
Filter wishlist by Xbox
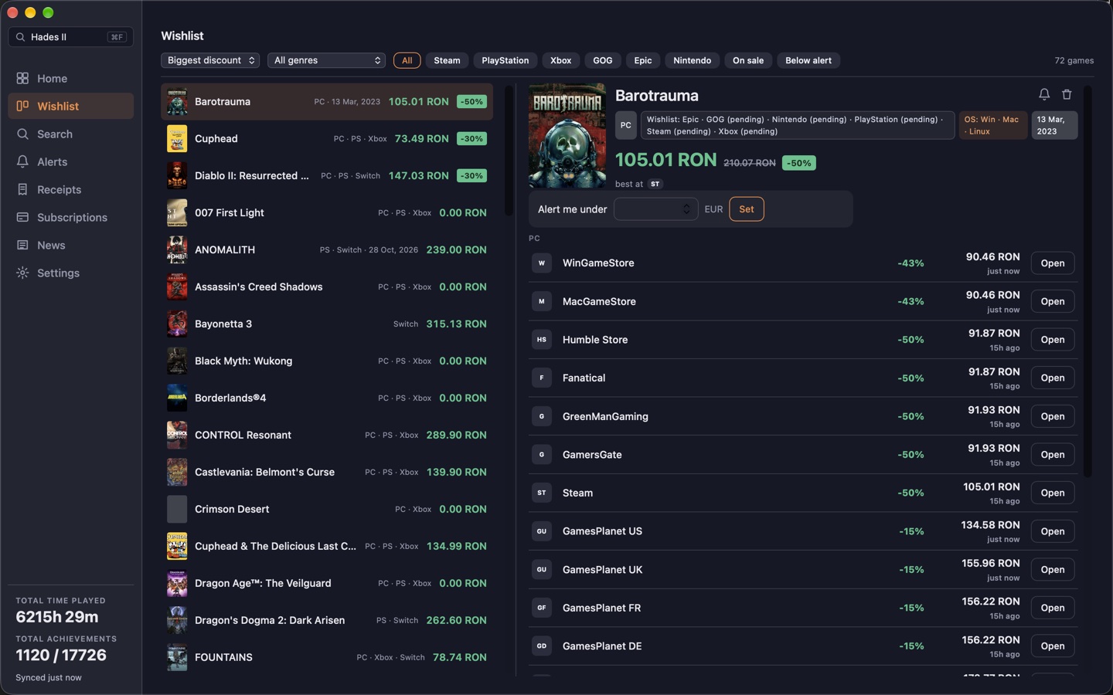[561, 60]
